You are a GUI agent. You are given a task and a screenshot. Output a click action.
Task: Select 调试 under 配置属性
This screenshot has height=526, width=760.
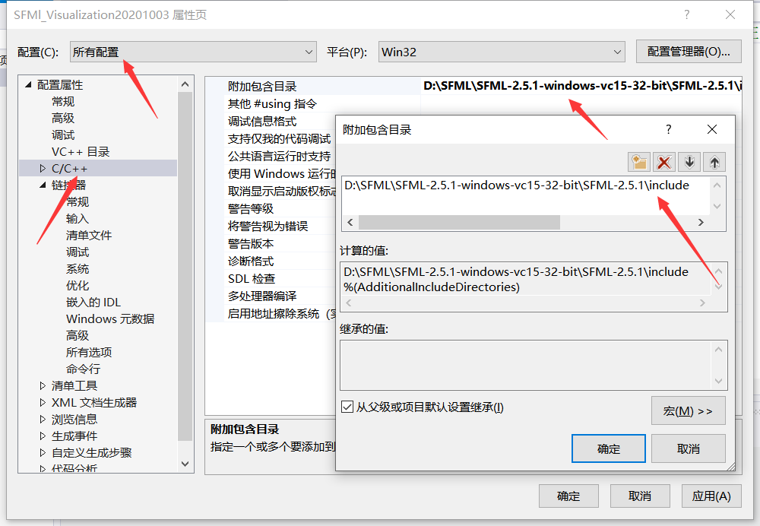click(x=63, y=135)
